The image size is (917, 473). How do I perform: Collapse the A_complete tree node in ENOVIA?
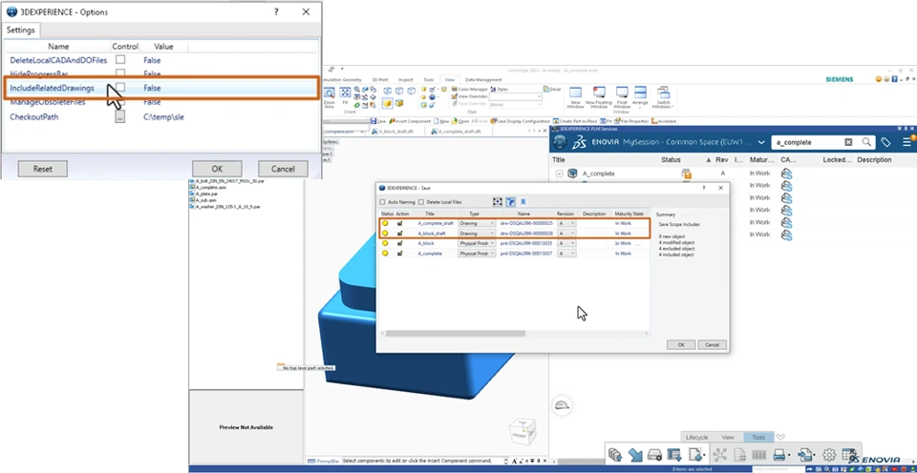tap(560, 174)
